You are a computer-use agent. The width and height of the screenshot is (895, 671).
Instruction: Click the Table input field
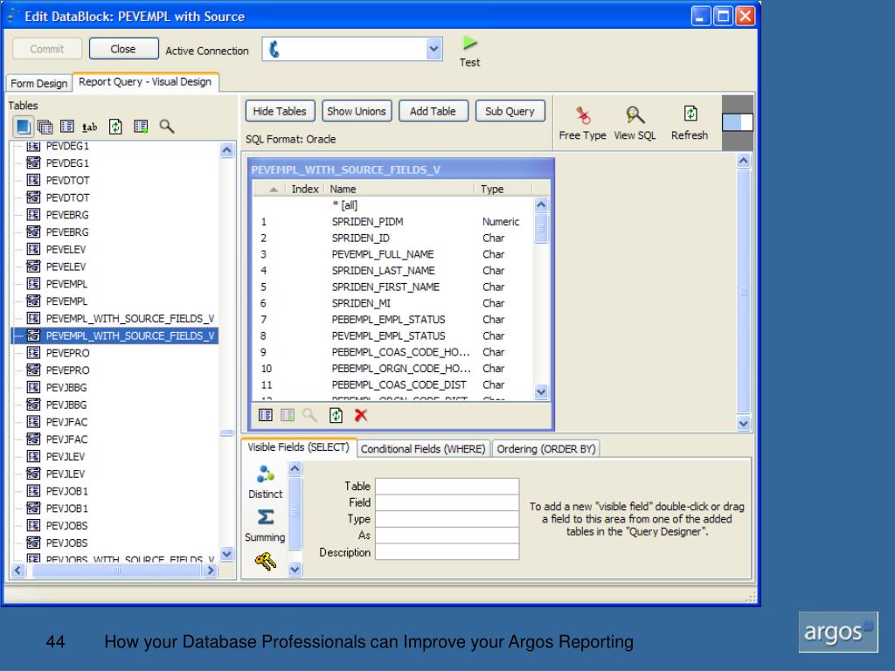coord(447,486)
